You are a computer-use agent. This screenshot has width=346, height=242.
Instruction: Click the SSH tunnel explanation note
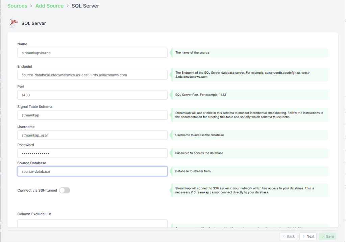(249, 190)
